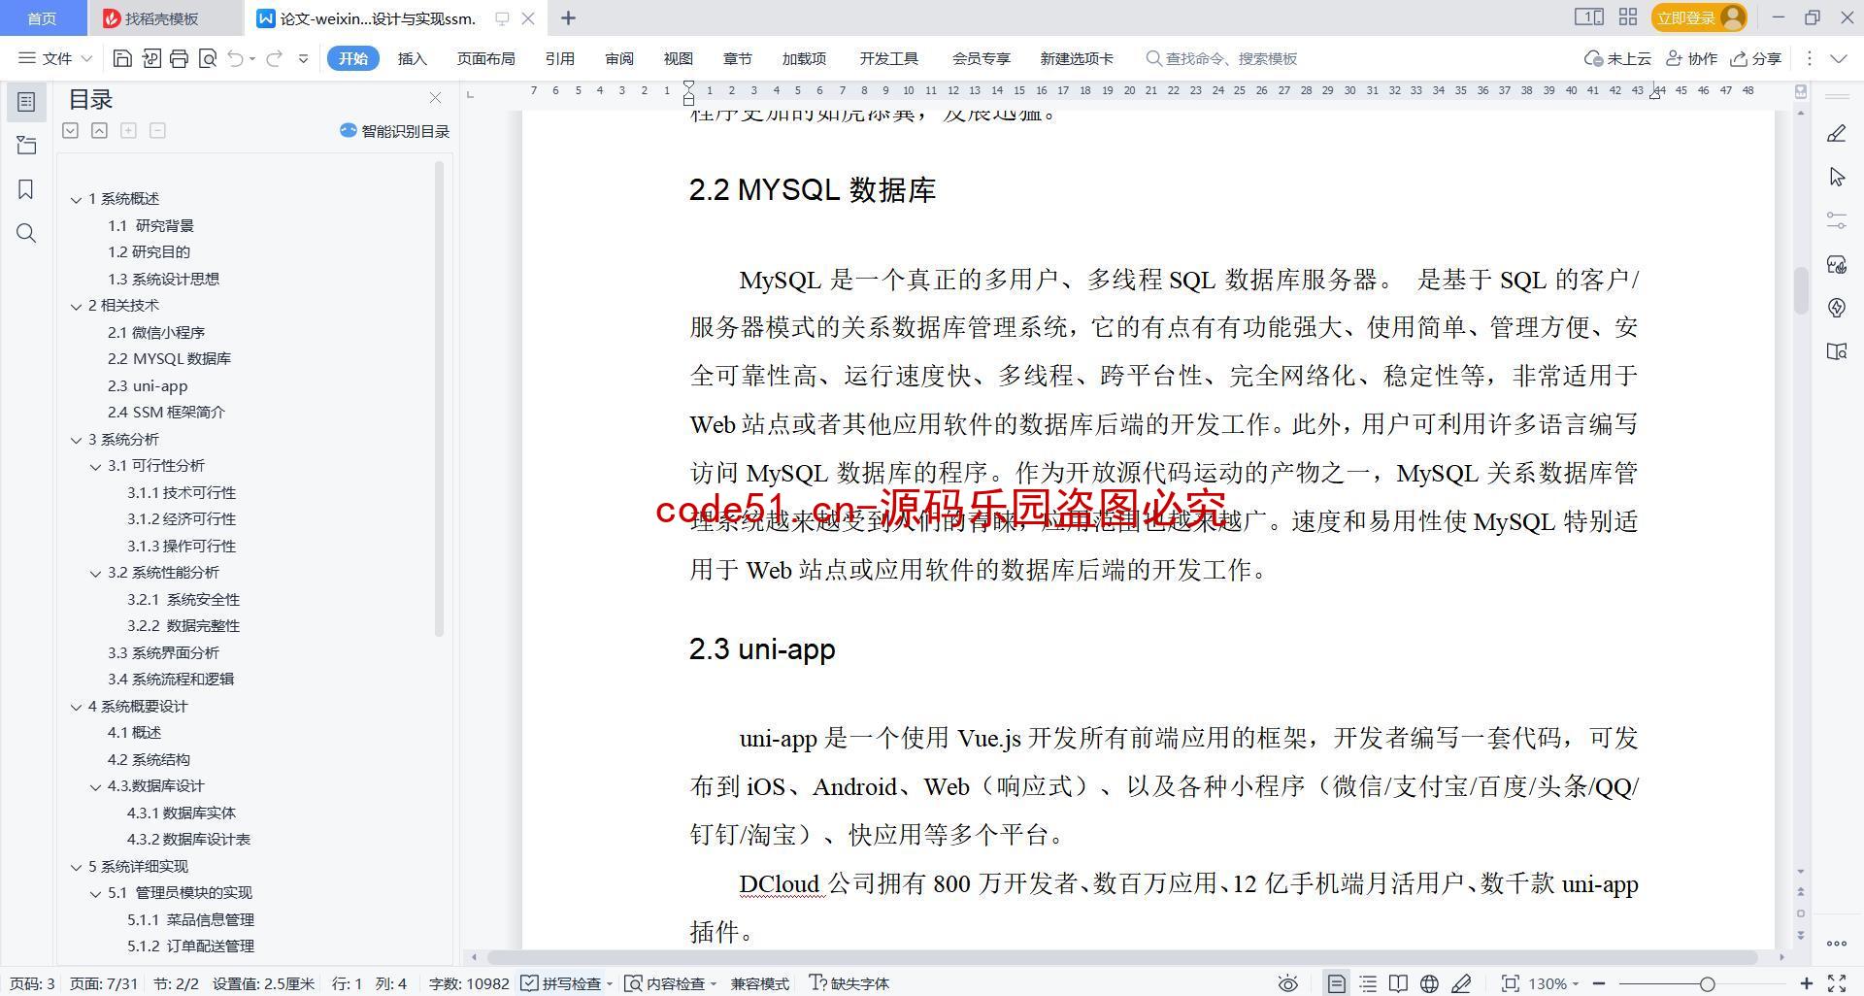Select the 页面布局 ribbon tab
This screenshot has width=1864, height=996.
pos(485,58)
